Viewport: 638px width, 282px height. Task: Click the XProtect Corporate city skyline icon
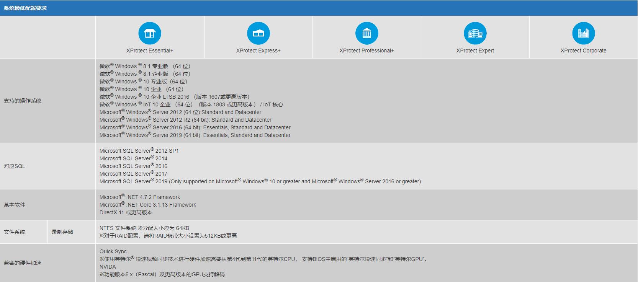point(583,33)
